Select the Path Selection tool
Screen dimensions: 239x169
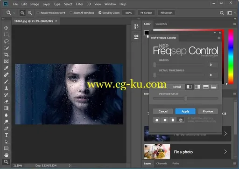pos(6,142)
